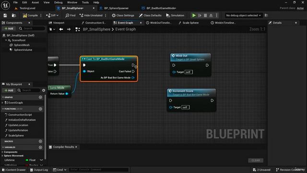Compile the blueprint
This screenshot has height=173, width=307.
(x=30, y=15)
